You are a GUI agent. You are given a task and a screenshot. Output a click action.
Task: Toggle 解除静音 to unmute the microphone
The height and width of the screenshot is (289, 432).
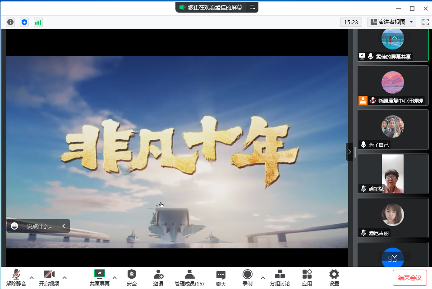[16, 277]
